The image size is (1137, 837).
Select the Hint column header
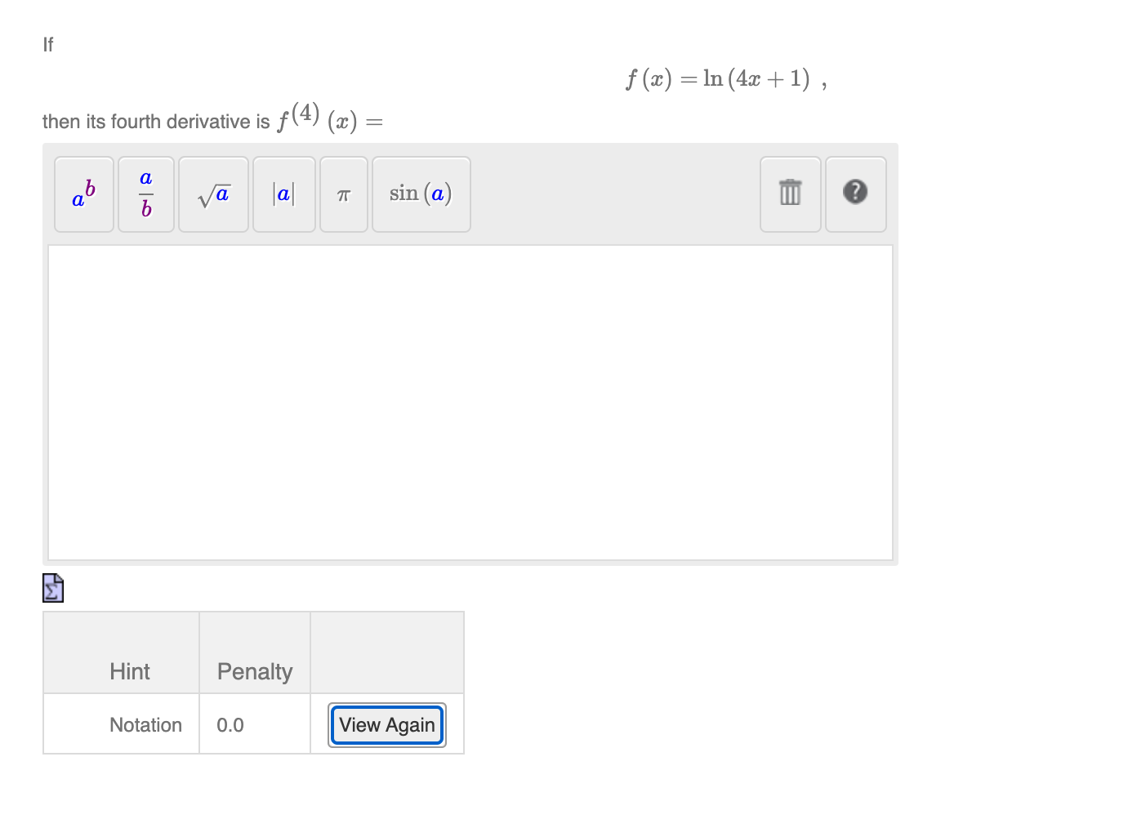point(129,671)
